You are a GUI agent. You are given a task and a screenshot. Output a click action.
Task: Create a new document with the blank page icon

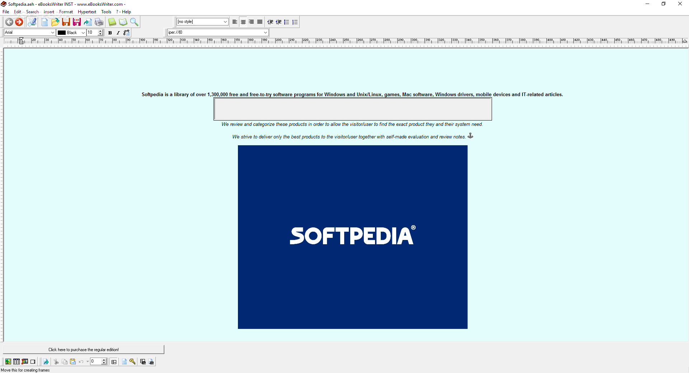tap(44, 22)
